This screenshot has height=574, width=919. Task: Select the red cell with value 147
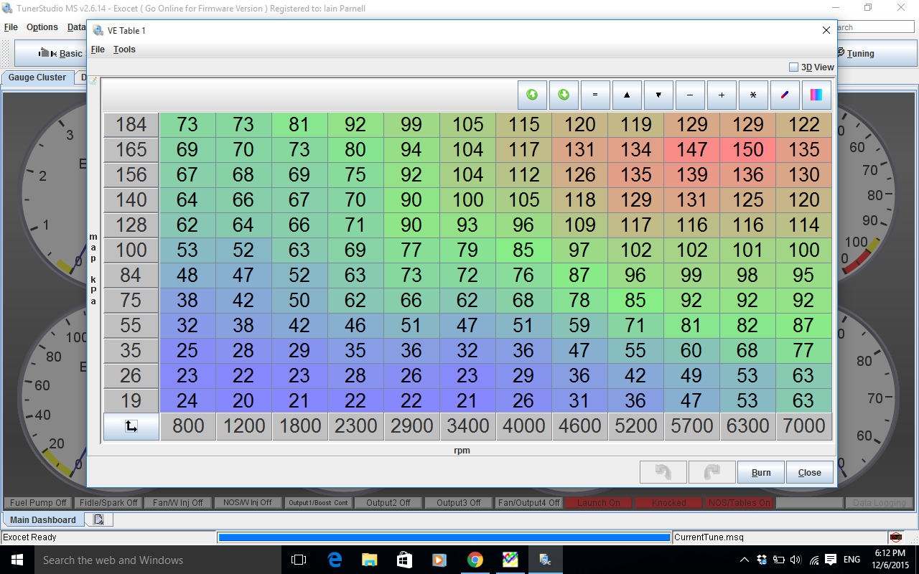coord(692,150)
